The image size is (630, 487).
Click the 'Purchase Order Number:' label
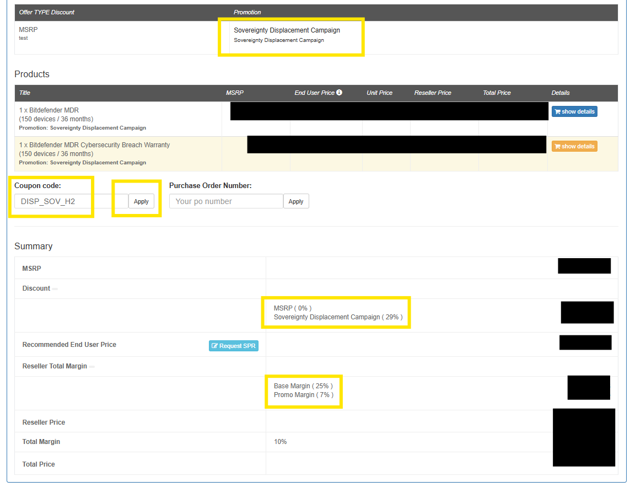(210, 185)
